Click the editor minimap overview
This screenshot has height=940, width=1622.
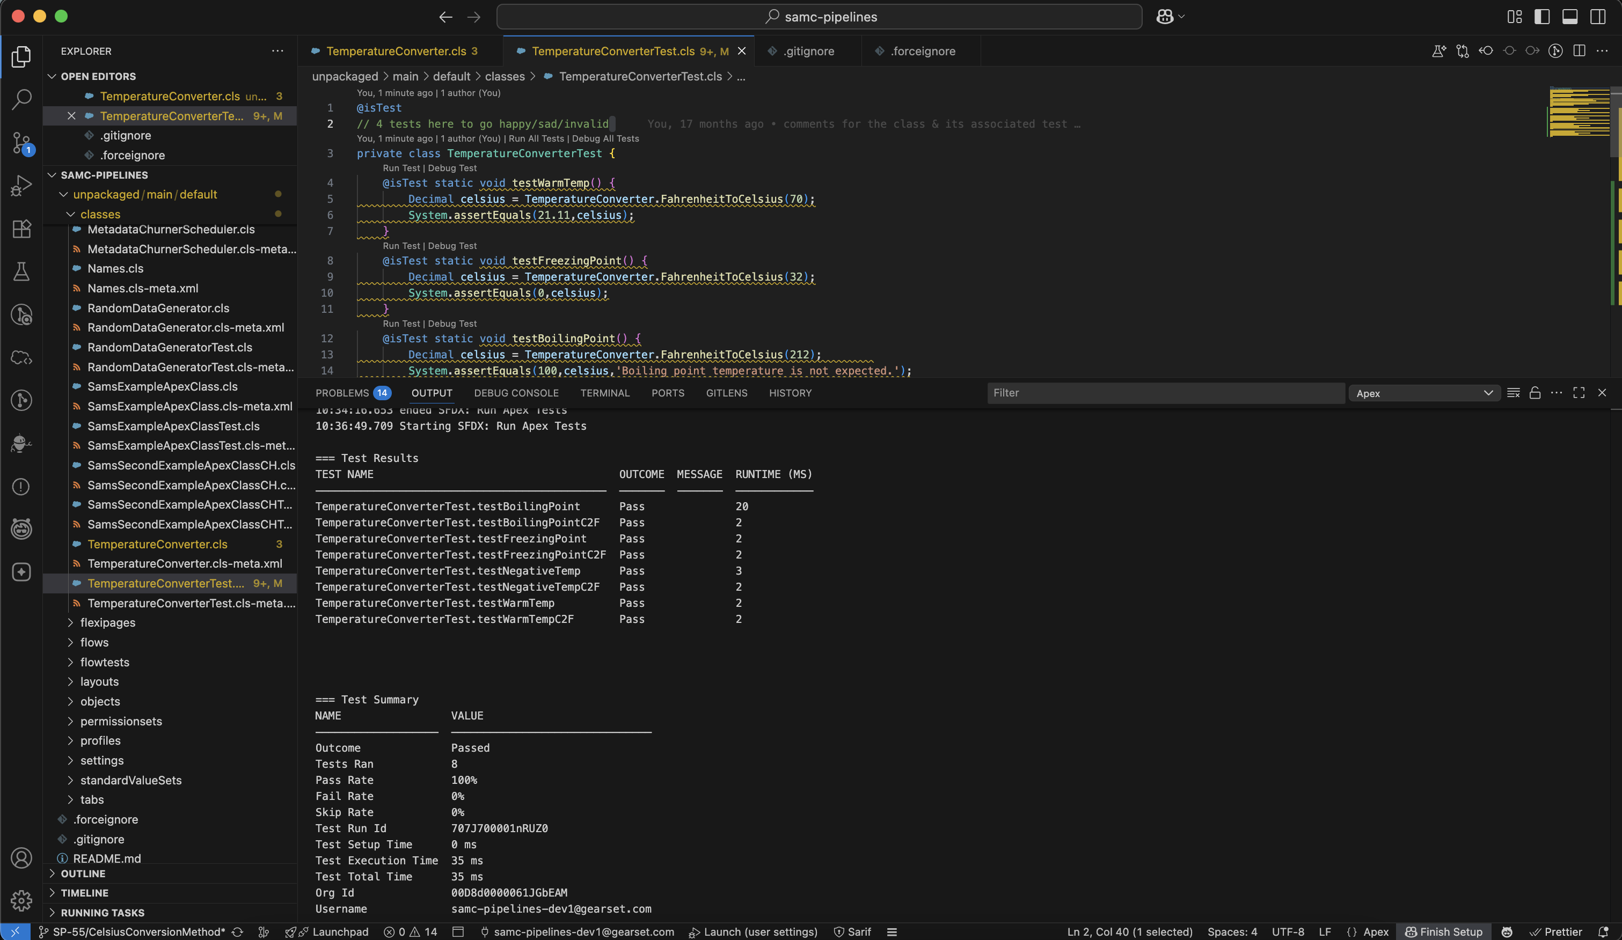pyautogui.click(x=1579, y=113)
